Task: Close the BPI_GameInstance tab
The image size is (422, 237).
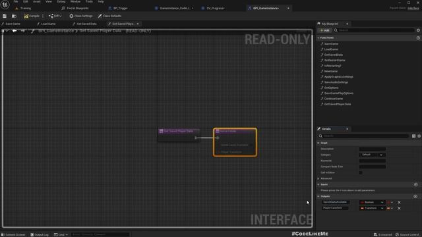Action: [x=288, y=9]
